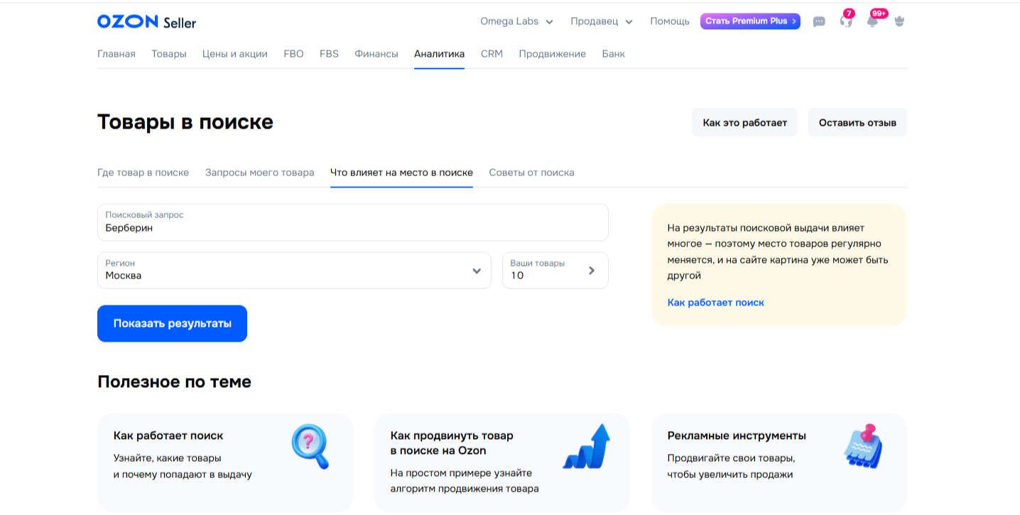Screen dimensions: 1020x515
Task: Click the 'Показать результаты' button
Action: [172, 323]
